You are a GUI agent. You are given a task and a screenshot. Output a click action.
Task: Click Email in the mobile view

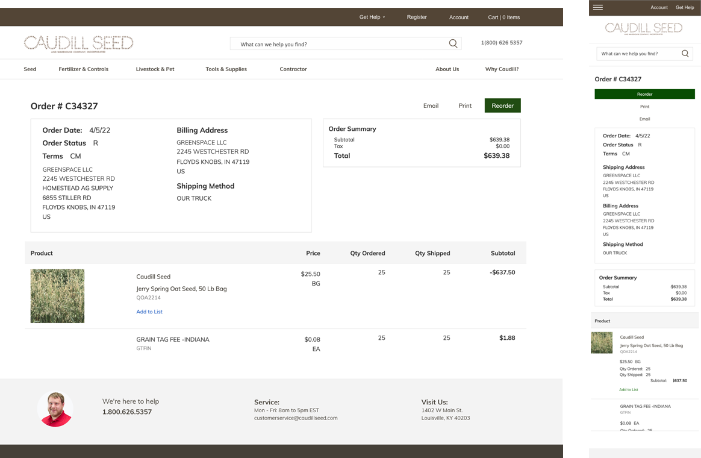pos(644,119)
